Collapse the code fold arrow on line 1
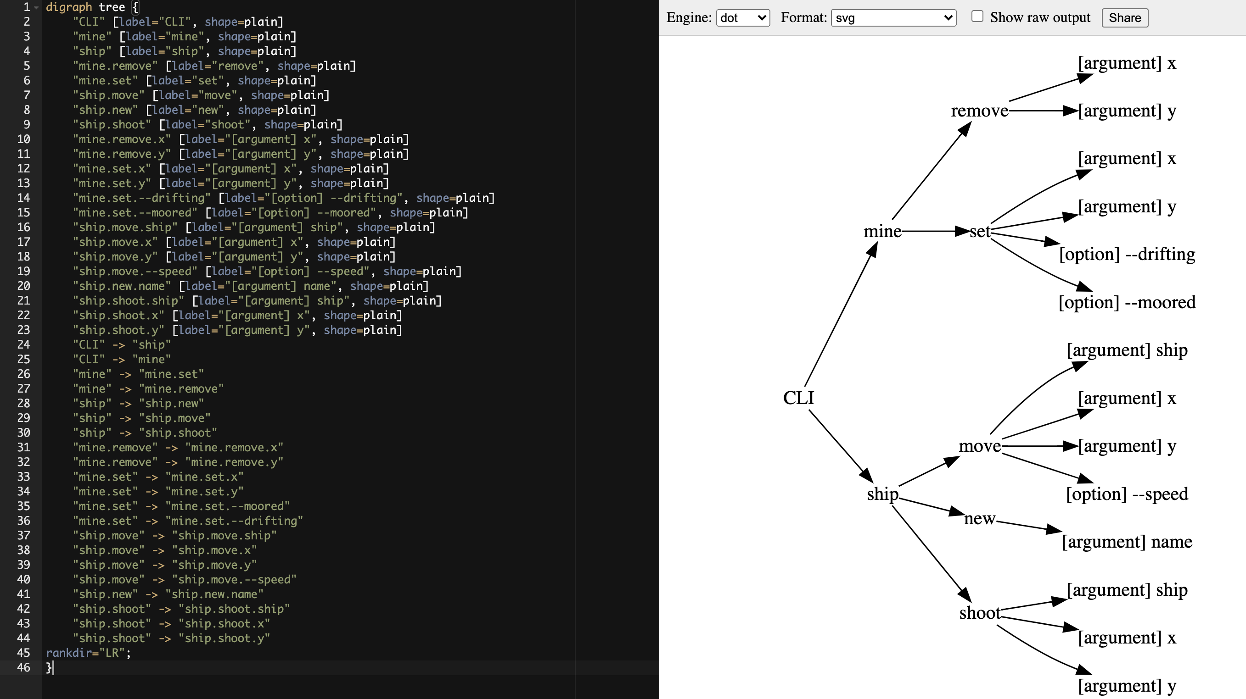Screen dimensions: 1246x699 pyautogui.click(x=36, y=7)
